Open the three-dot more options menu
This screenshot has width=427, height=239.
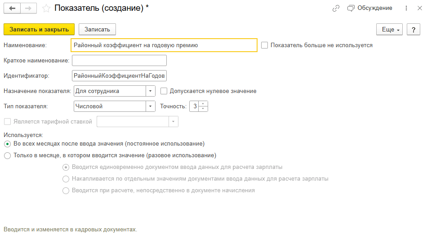[x=406, y=8]
